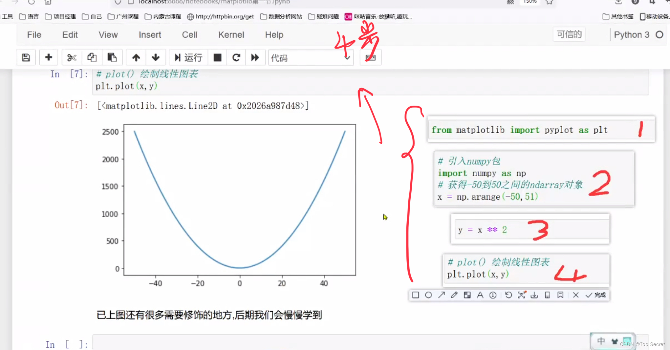
Task: Run the selected cell with 运行 button
Action: (x=188, y=57)
